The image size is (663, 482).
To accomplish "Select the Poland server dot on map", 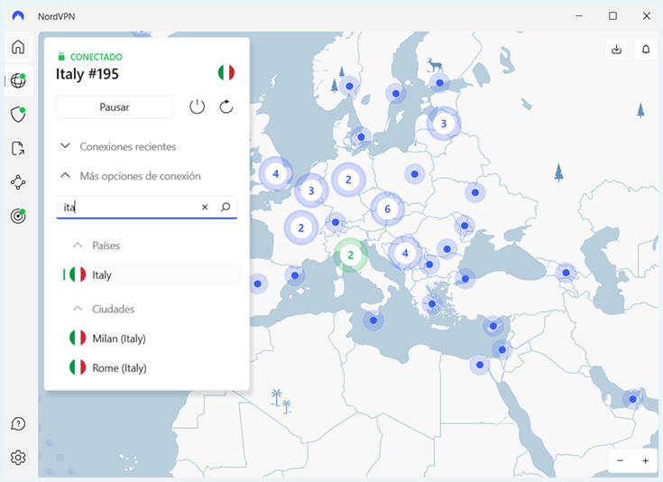I will 414,174.
